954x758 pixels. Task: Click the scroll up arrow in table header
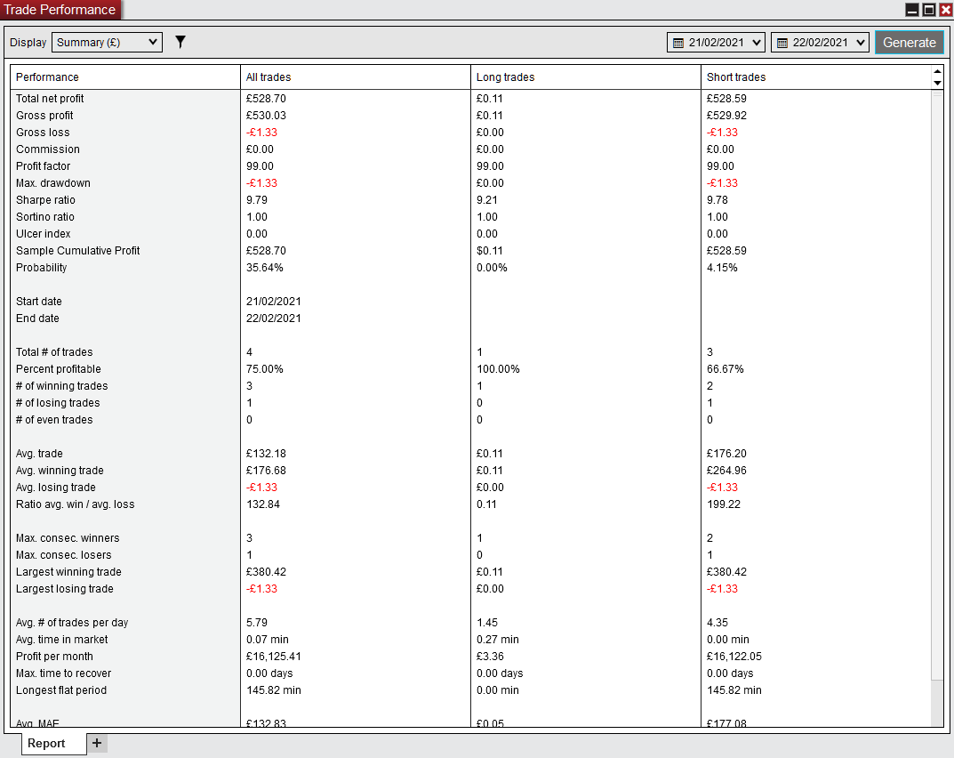click(936, 72)
